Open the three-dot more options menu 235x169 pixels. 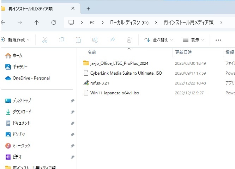point(218,40)
